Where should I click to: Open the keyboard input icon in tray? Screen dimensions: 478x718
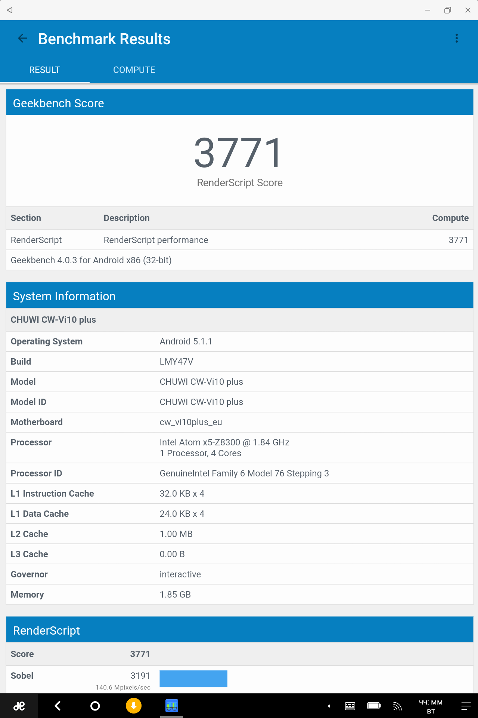click(350, 706)
